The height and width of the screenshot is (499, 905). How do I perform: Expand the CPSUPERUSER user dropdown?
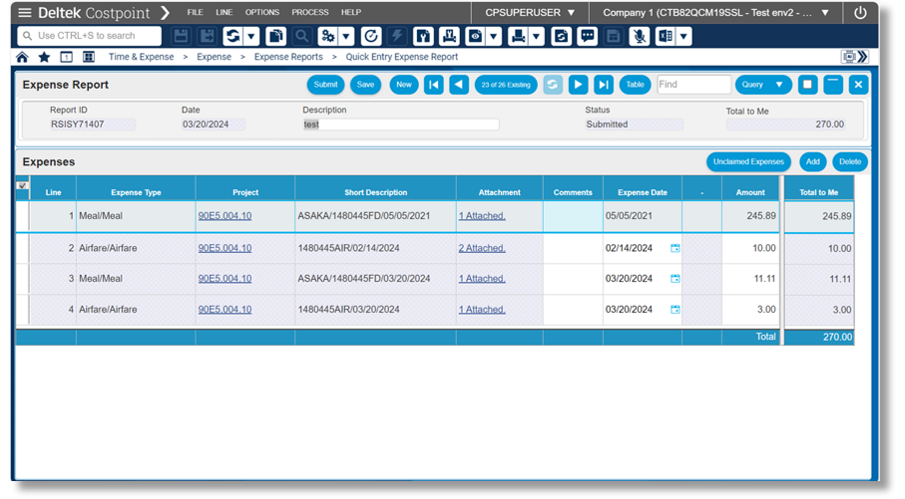pos(530,13)
